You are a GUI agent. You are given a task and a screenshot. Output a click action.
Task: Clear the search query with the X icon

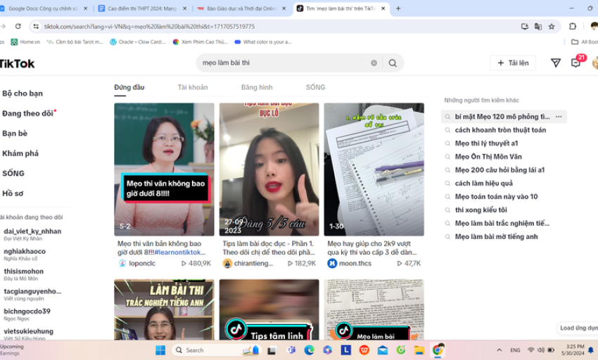pos(374,63)
